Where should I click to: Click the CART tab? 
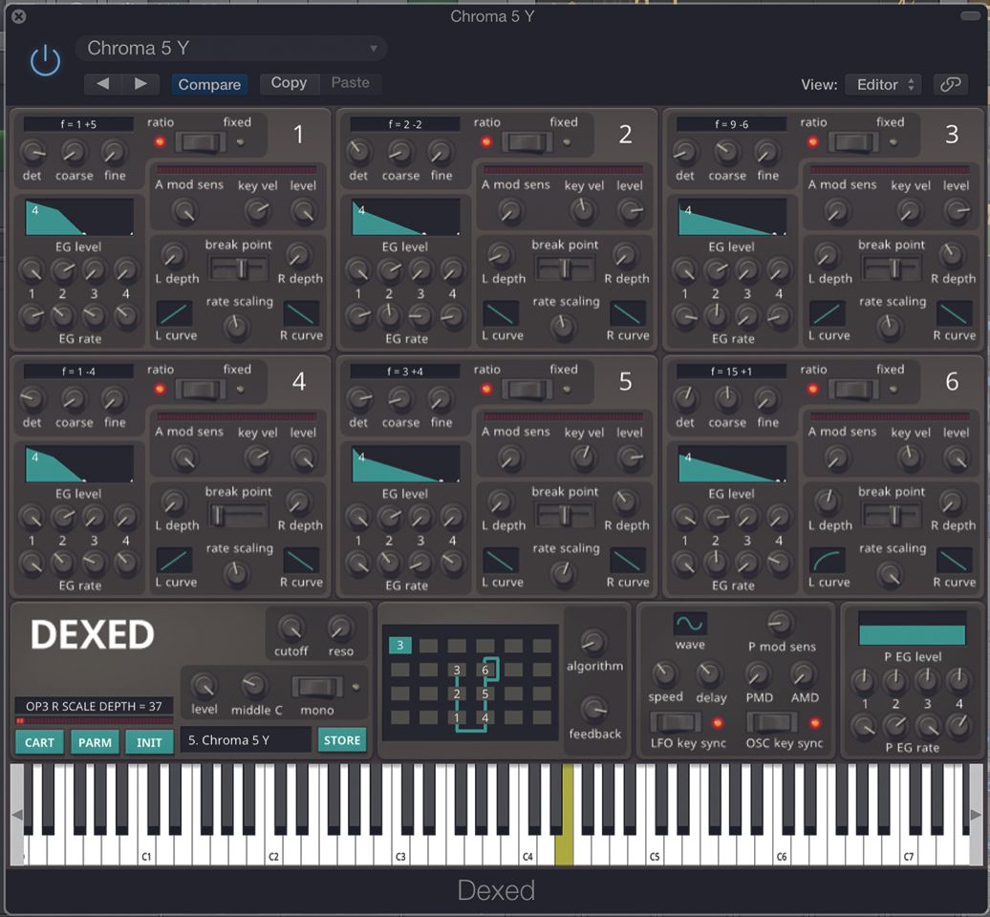tap(38, 740)
